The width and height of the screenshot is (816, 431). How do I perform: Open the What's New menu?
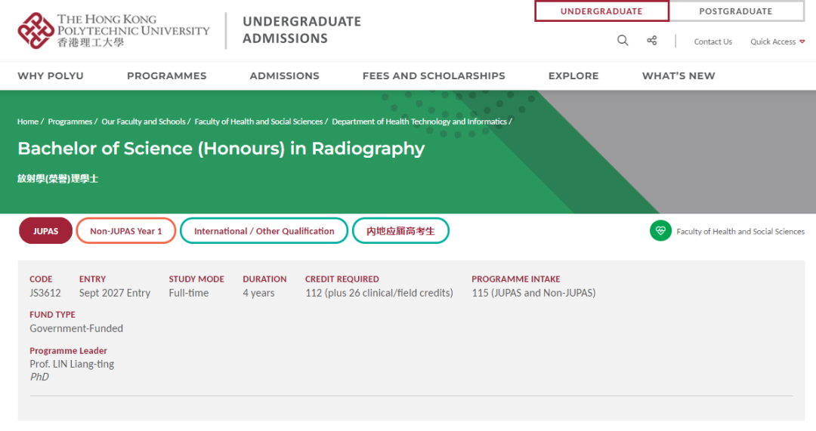(678, 76)
